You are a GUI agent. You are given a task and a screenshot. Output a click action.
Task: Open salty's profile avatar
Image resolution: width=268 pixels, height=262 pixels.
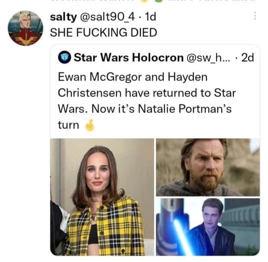coord(25,28)
